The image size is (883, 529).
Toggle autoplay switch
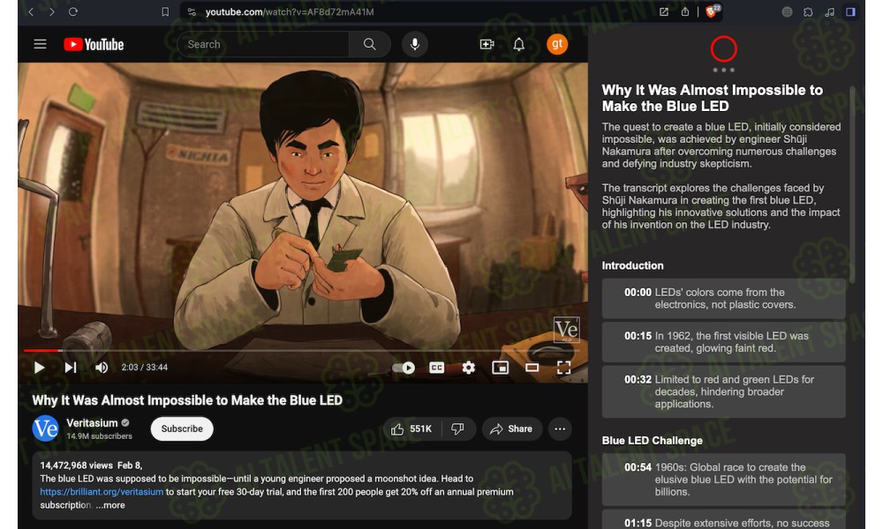[x=404, y=368]
